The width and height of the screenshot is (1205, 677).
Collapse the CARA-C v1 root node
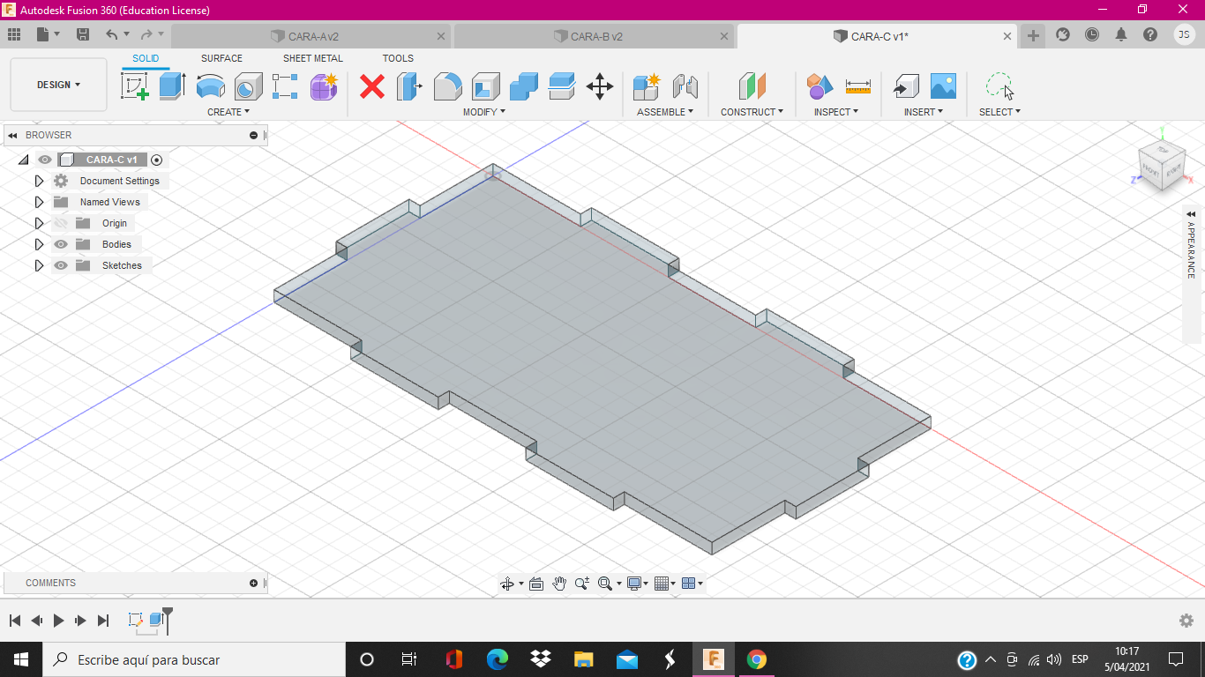click(23, 160)
